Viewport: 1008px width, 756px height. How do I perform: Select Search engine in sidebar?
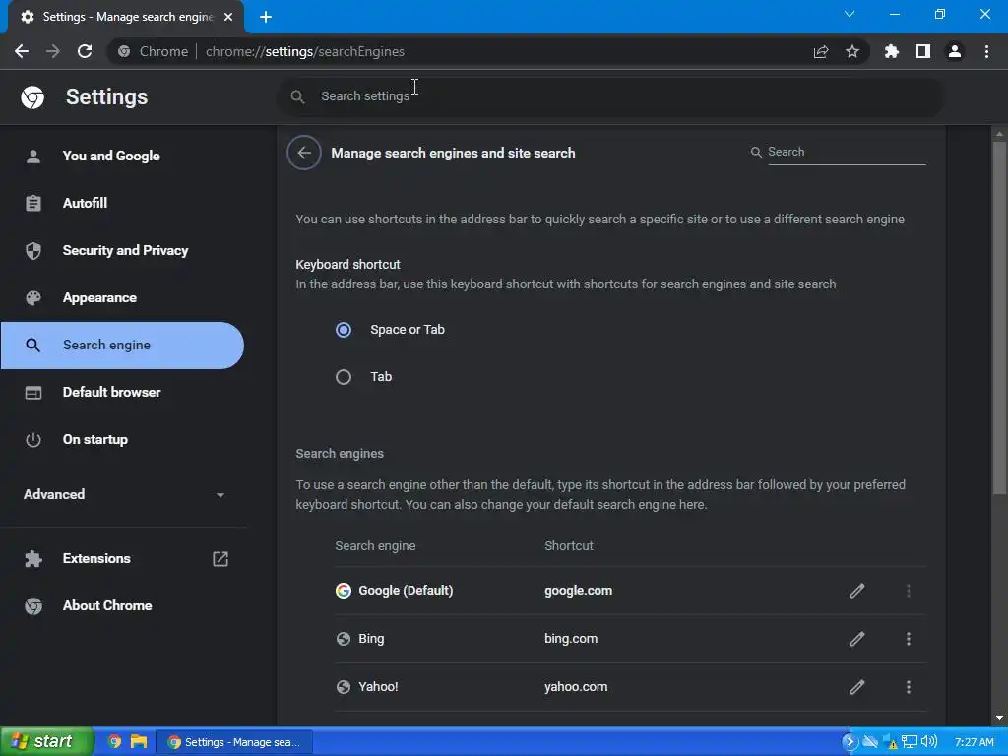[x=122, y=346]
